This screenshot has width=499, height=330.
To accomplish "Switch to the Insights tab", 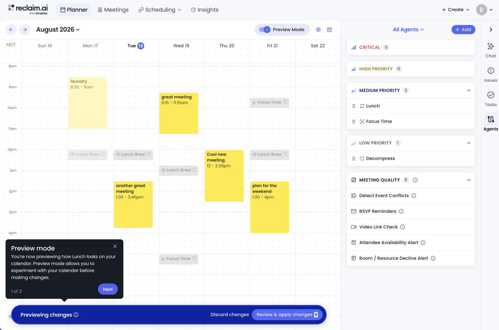I will coord(205,10).
